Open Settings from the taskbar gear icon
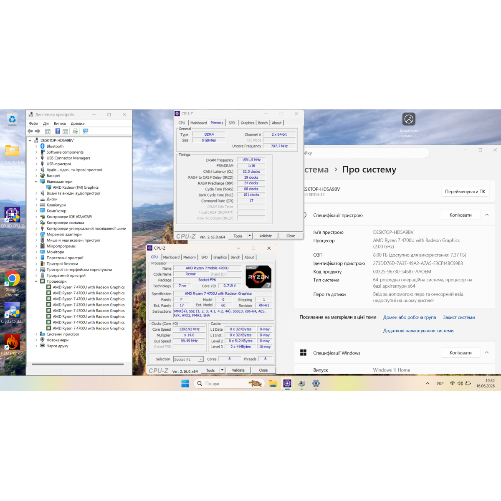 (316, 383)
